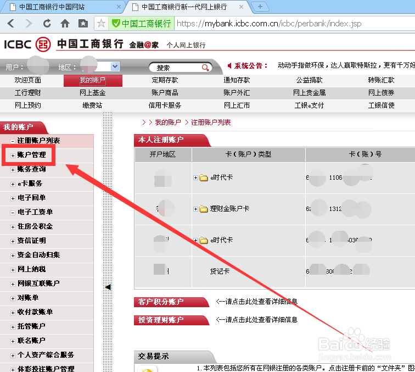Image resolution: width=415 pixels, height=372 pixels.
Task: Open the 账户外汇 menu
Action: click(237, 93)
